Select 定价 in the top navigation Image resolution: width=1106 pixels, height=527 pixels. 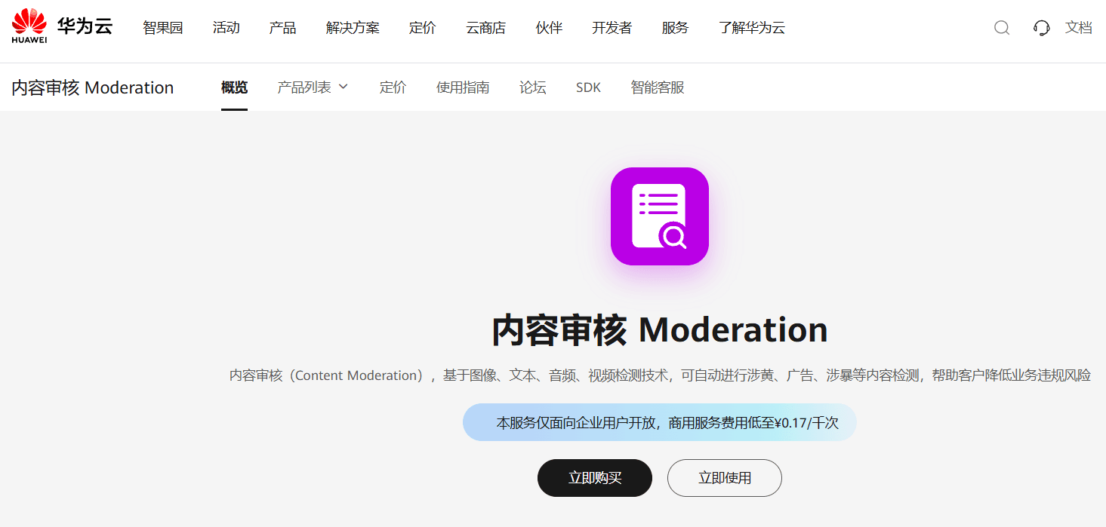click(423, 28)
